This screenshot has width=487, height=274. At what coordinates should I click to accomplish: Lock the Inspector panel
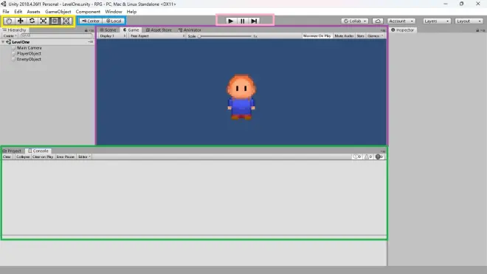(x=477, y=30)
